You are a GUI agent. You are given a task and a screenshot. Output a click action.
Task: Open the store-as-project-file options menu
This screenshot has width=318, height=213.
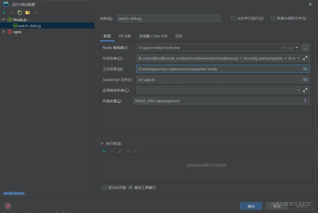pyautogui.click(x=310, y=18)
